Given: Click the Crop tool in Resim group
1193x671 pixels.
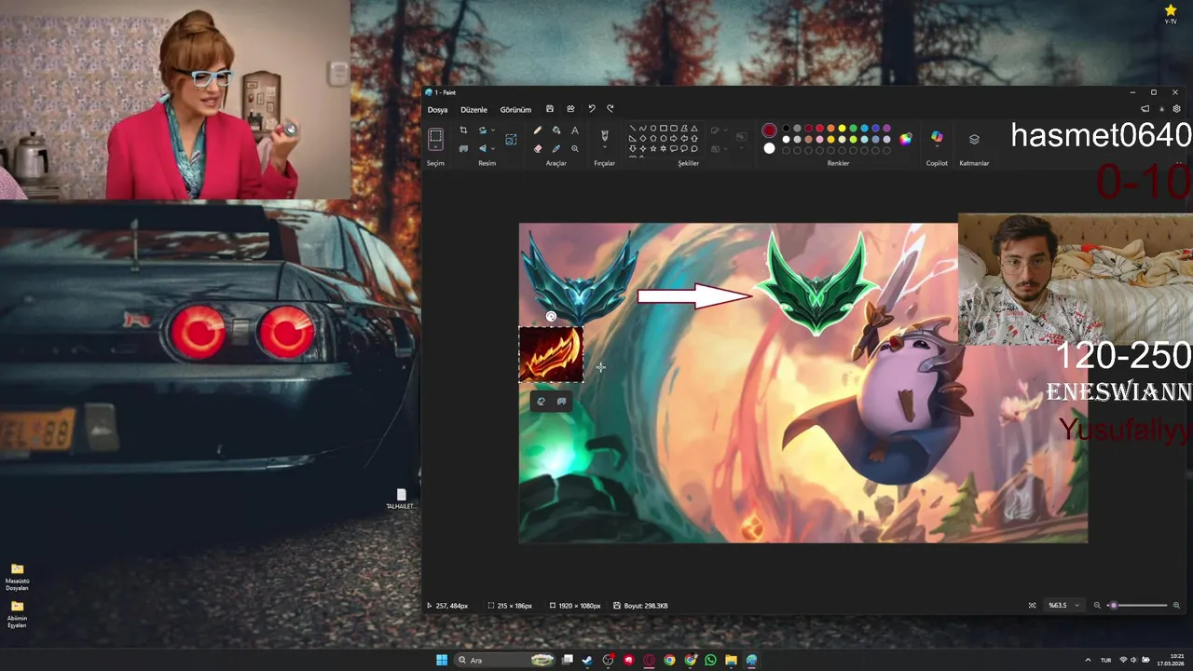Looking at the screenshot, I should (x=463, y=130).
